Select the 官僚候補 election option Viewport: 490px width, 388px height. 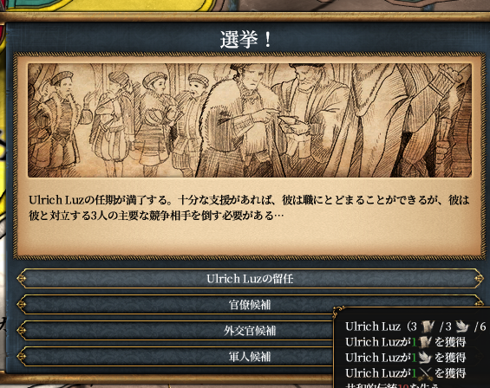point(250,305)
